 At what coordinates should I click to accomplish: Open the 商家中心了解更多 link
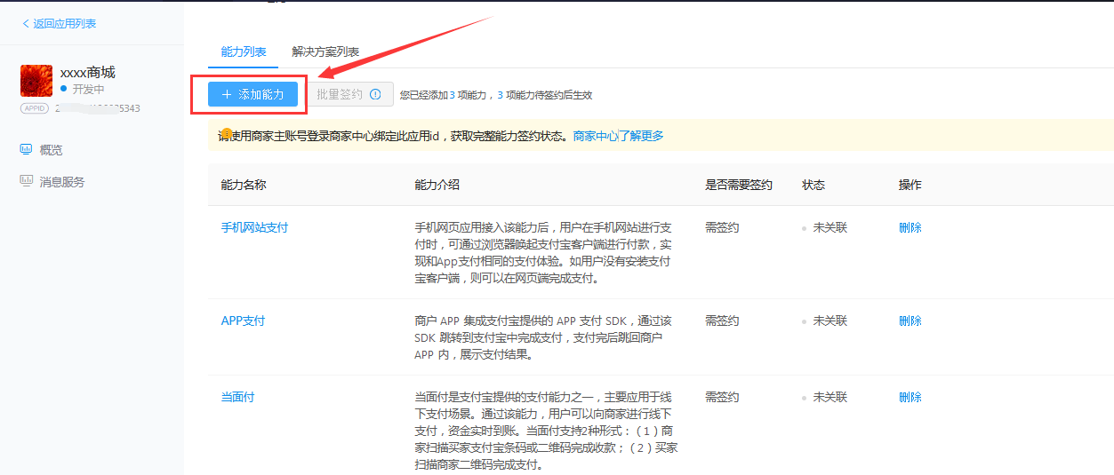coord(618,136)
